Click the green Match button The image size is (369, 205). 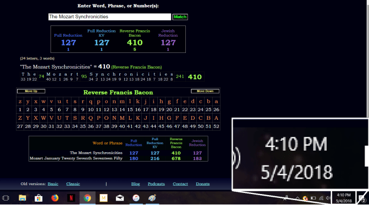click(180, 16)
